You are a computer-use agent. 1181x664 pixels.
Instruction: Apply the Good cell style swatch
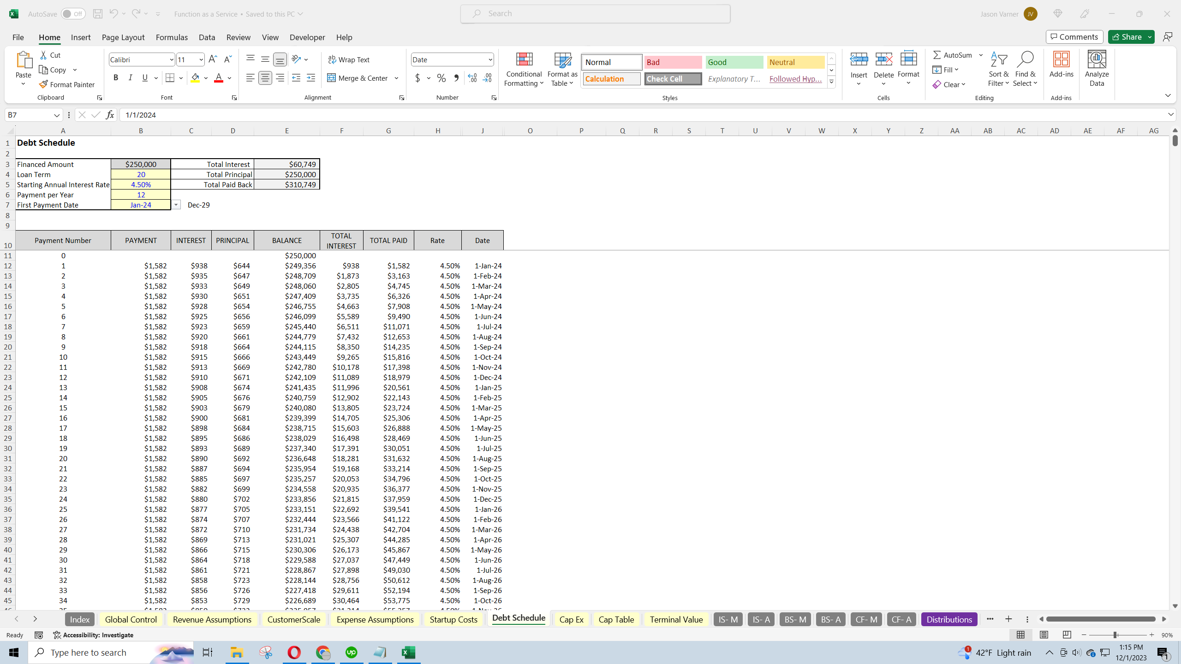point(734,62)
